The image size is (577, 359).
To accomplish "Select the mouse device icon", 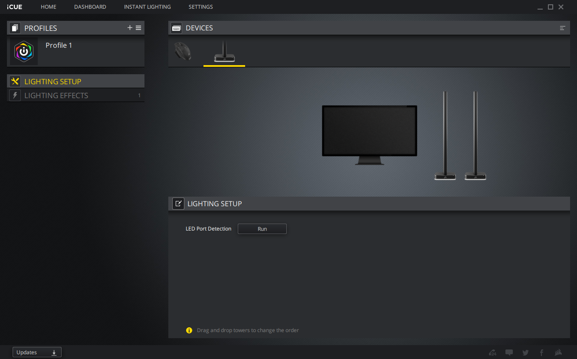I will click(x=182, y=51).
